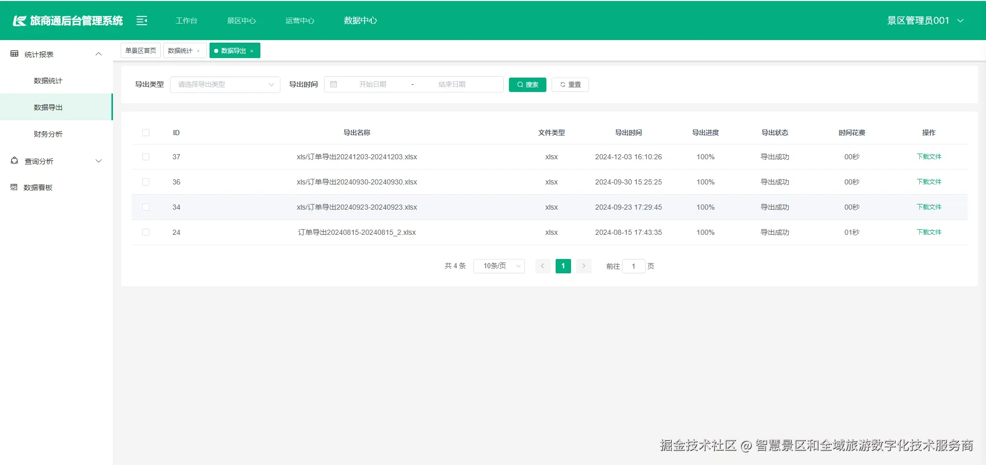Viewport: 986px width, 465px height.
Task: Click the calendar icon in 导出时间 field
Action: click(334, 84)
